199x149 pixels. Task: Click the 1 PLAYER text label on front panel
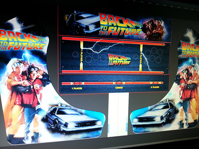77,88
